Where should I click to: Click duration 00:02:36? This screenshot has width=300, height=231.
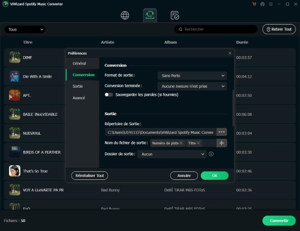click(x=244, y=190)
